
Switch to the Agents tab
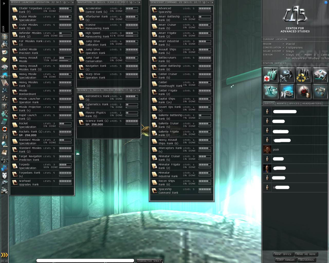tap(281, 104)
